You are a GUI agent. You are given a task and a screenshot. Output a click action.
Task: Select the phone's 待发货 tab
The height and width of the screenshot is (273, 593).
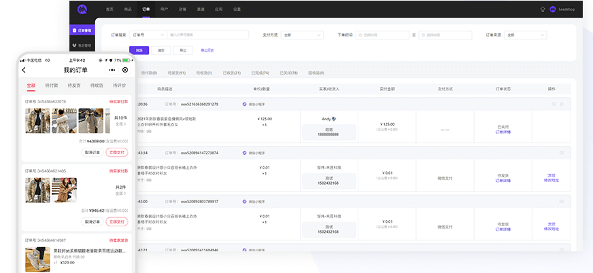(74, 86)
